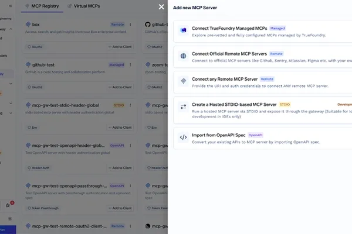352x234 pixels.
Task: Open the box server title
Action: click(36, 25)
